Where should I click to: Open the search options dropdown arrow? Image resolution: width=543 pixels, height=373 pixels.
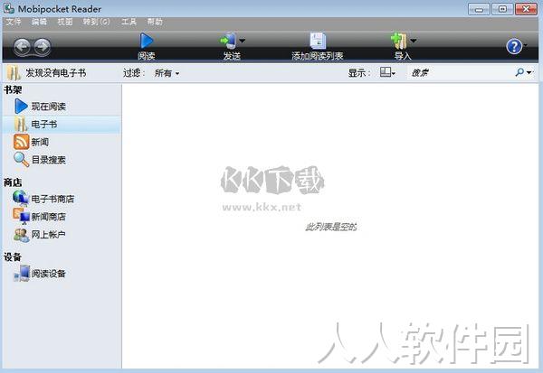(x=529, y=72)
